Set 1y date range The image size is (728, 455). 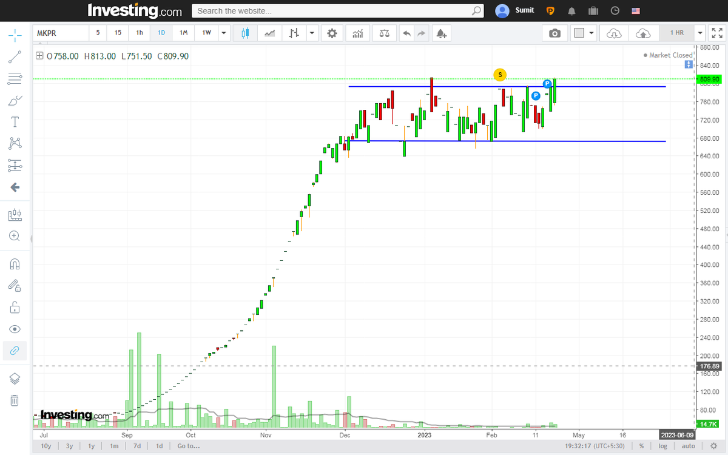pos(92,446)
